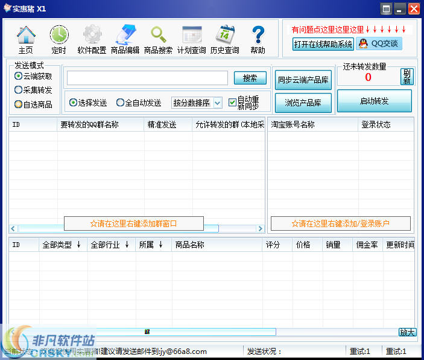424x360 pixels.
Task: Click the 启动转发 button
Action: coord(375,101)
